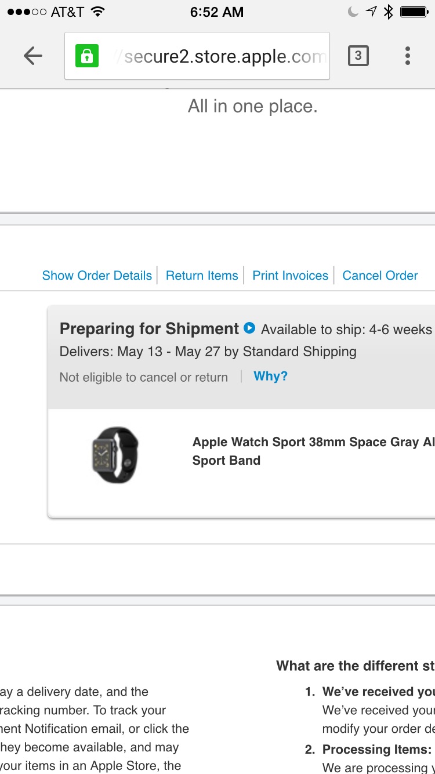
Task: Tap the Preparing for Shipment heading
Action: pyautogui.click(x=149, y=329)
